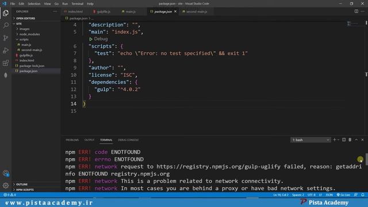Split the terminal panel
Viewport: 368px width, 207px height.
point(344,140)
